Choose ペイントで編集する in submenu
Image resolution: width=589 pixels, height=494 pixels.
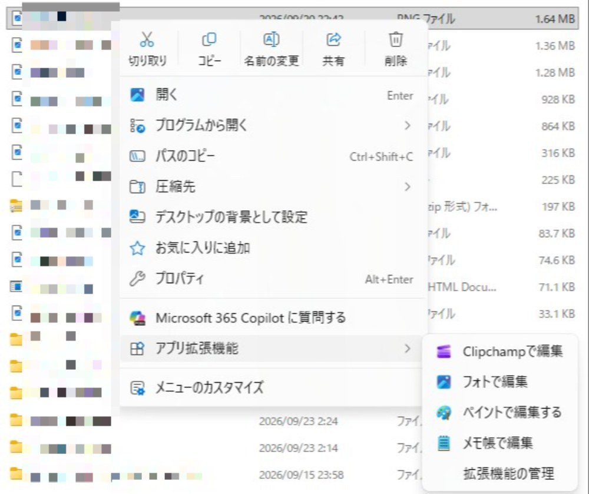500,413
